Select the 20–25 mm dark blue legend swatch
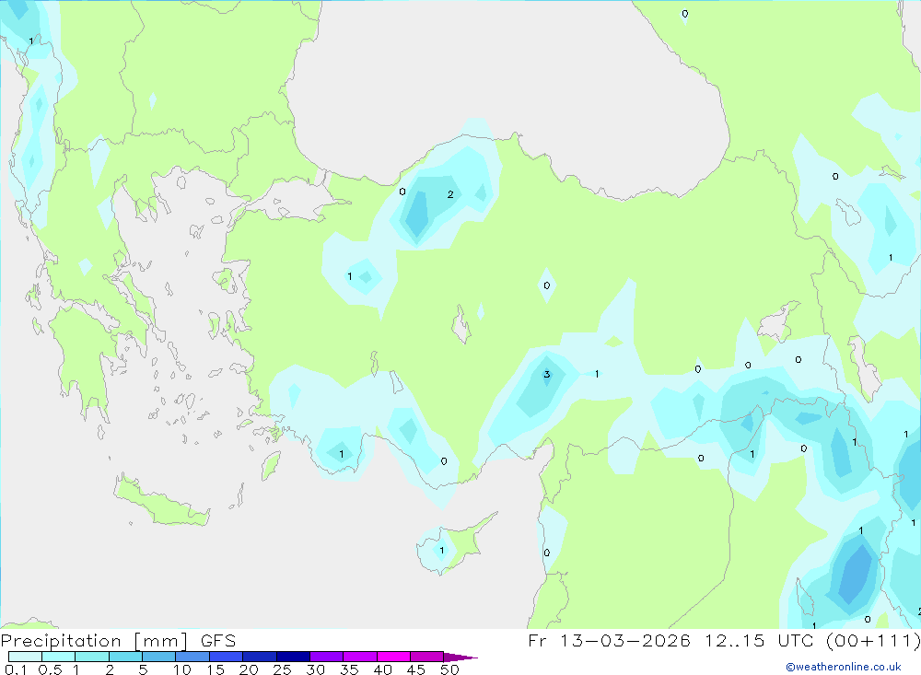Image resolution: width=921 pixels, height=675 pixels. tap(260, 657)
